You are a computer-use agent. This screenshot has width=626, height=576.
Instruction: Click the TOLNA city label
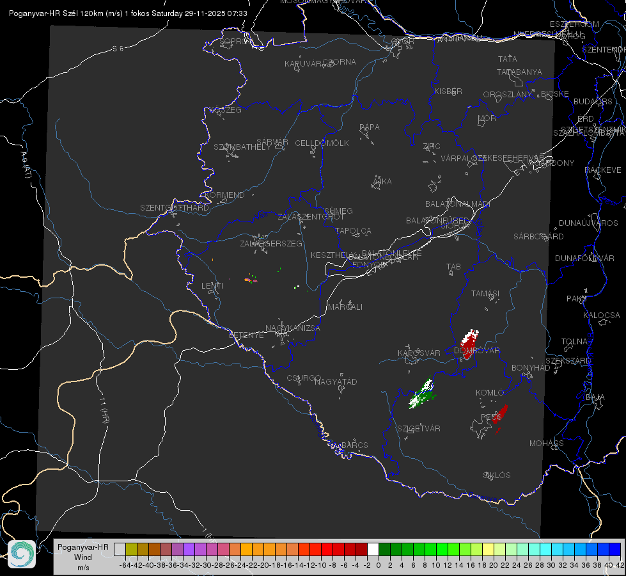[x=574, y=342]
